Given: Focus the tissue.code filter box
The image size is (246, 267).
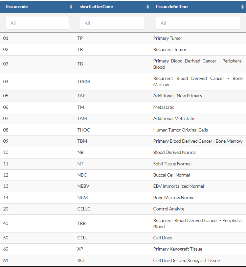Looking at the screenshot, I should click(x=37, y=23).
